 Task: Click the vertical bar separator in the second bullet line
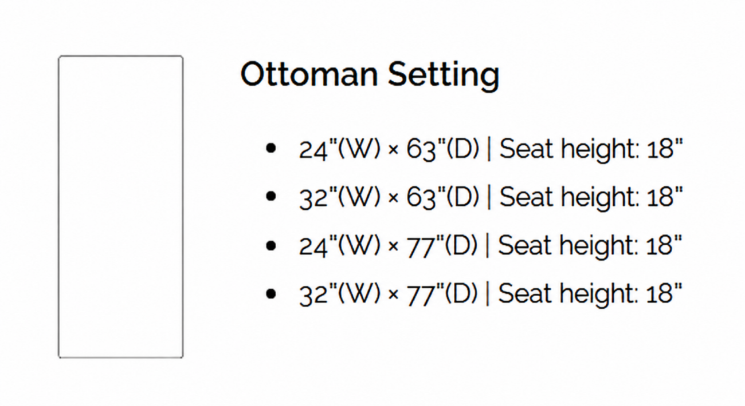[489, 197]
